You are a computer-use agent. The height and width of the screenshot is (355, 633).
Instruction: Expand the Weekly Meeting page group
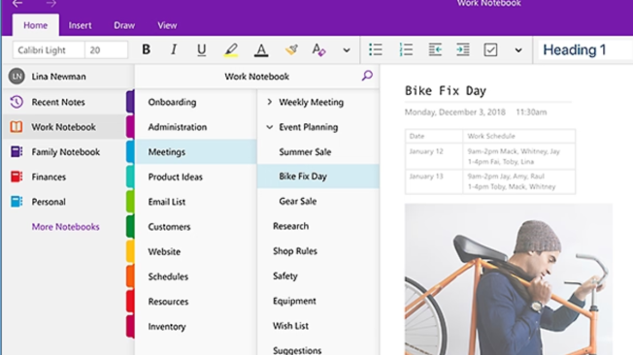click(x=269, y=102)
